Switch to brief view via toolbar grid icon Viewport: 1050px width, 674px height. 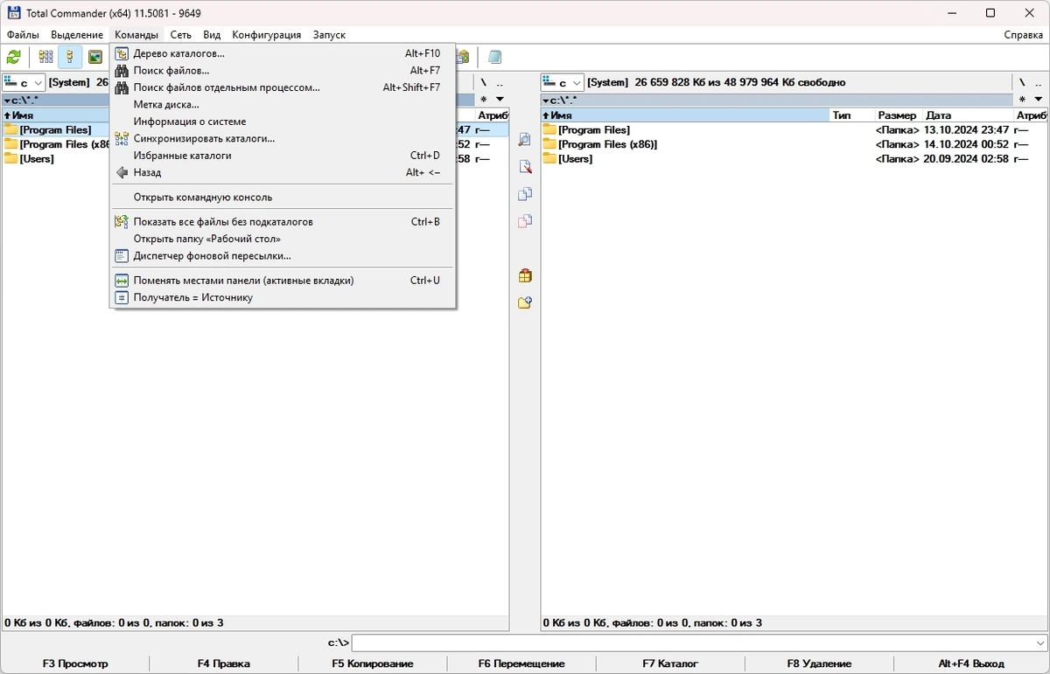pyautogui.click(x=45, y=57)
